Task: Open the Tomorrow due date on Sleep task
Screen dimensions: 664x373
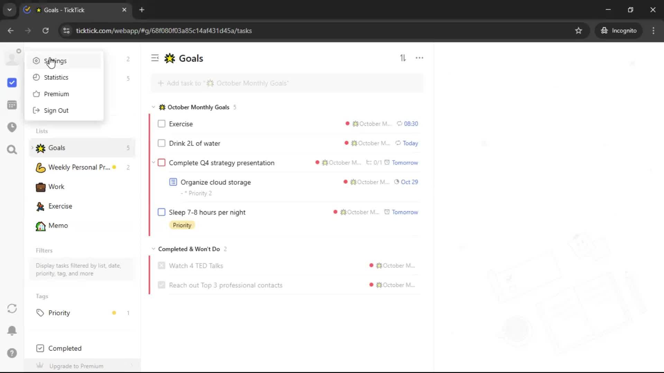Action: click(405, 212)
